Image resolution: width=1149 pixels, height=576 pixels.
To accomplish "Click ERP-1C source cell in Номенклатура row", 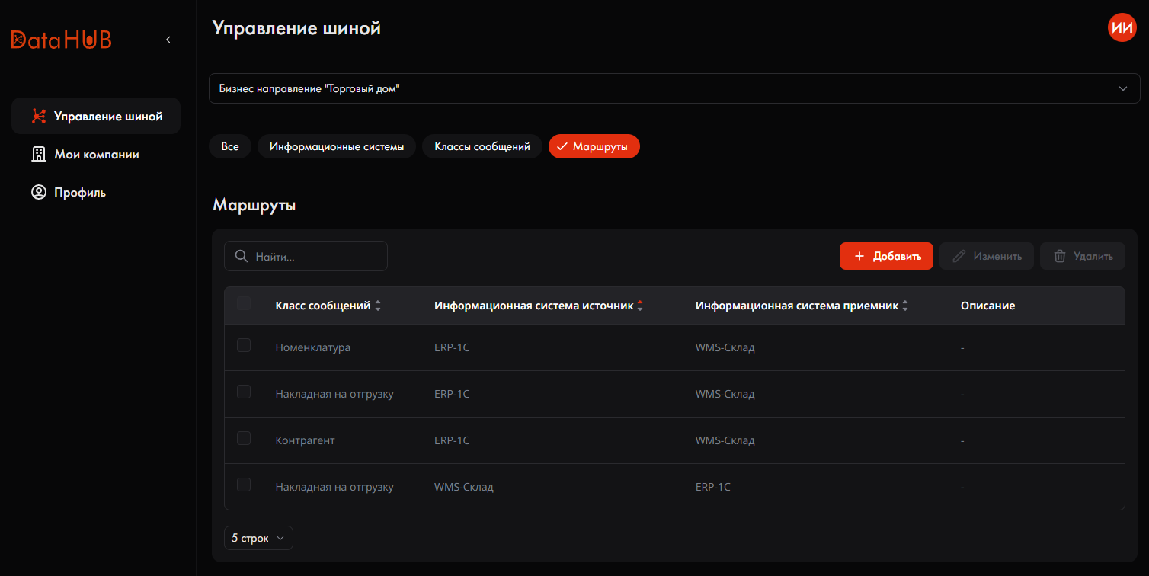I will click(452, 347).
